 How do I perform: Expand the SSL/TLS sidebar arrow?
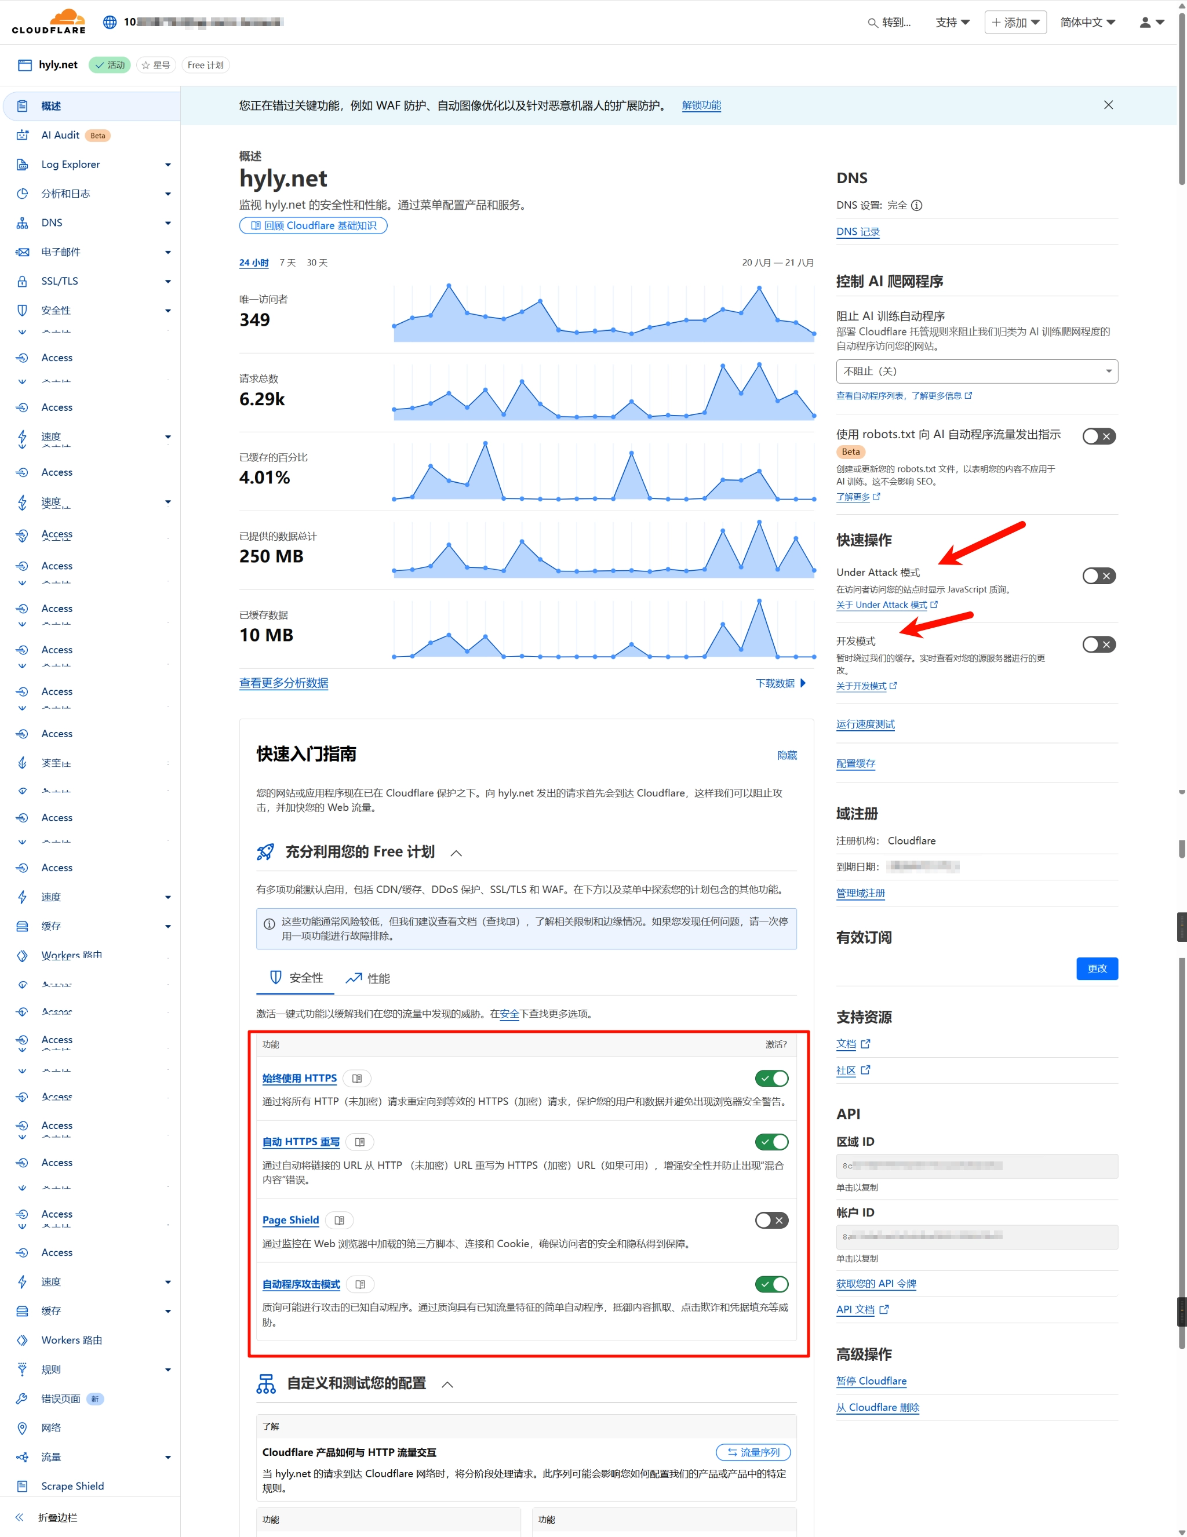[168, 282]
